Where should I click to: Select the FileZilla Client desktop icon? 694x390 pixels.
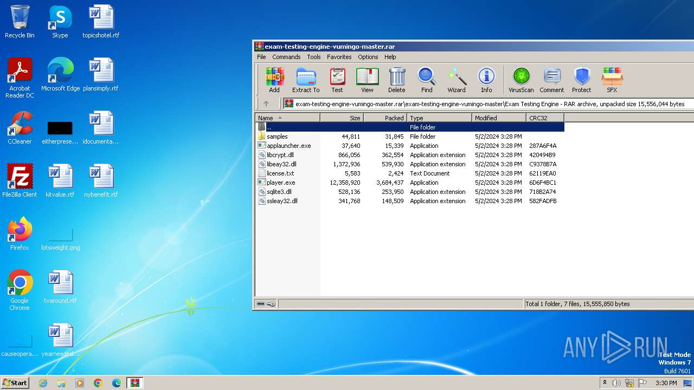pos(20,181)
